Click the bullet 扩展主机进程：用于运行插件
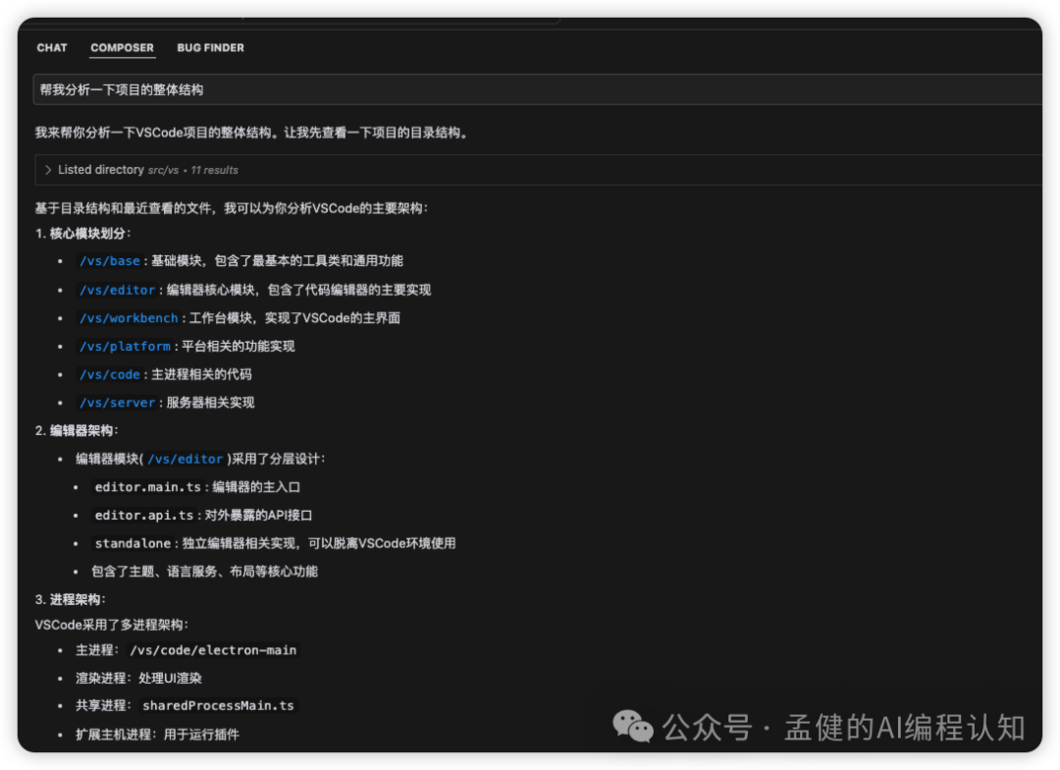Screen dimensions: 1060x770 (x=157, y=734)
